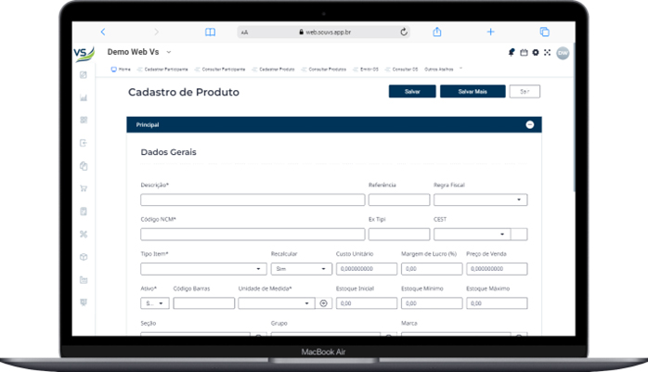
Task: Open Outros Atalhos menu
Action: [x=439, y=70]
